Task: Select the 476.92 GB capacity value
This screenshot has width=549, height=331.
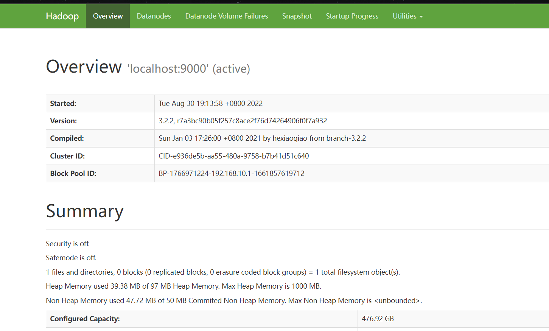Action: (378, 319)
